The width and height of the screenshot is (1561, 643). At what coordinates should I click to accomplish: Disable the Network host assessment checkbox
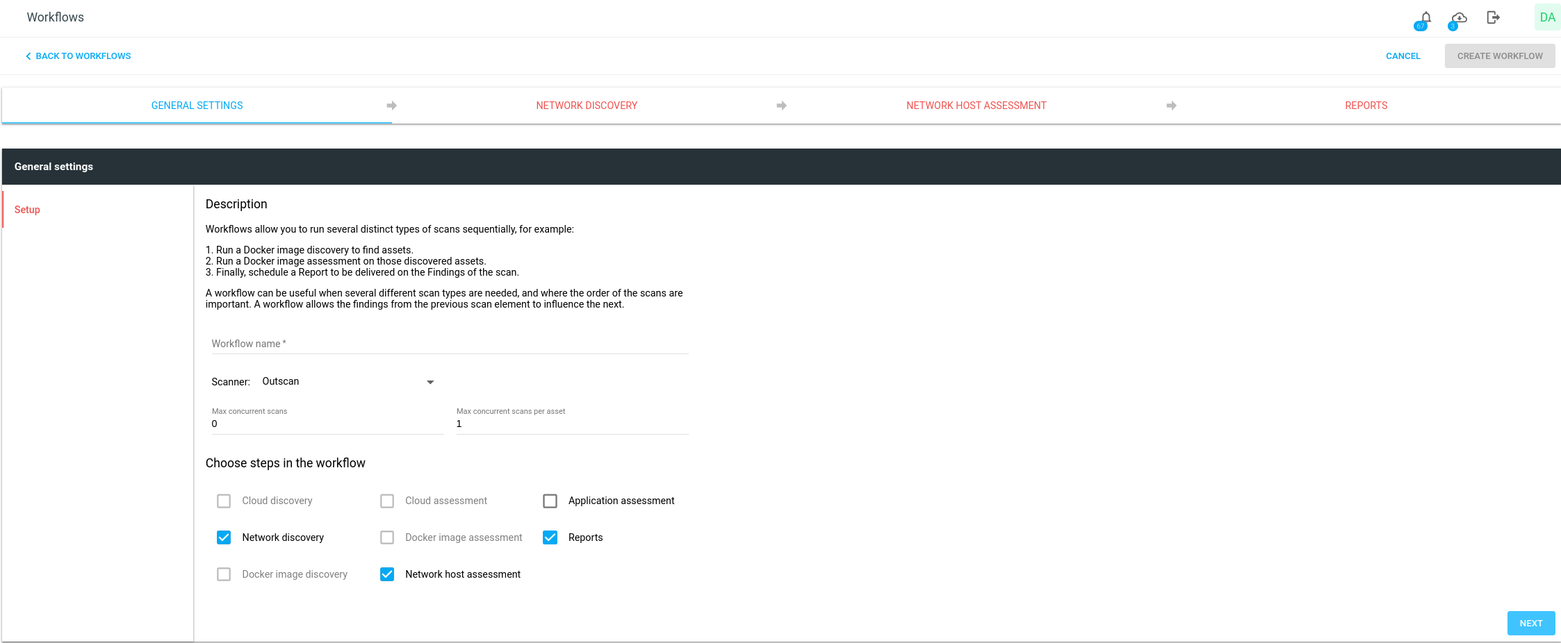pos(387,574)
